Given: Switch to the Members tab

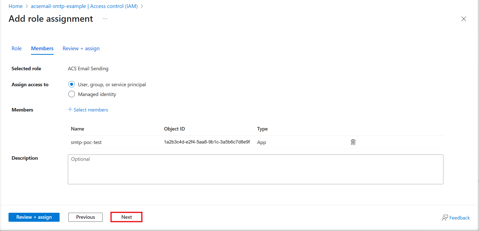Looking at the screenshot, I should (42, 48).
